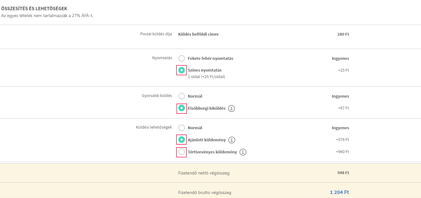This screenshot has width=421, height=198.
Task: Select the Fekete fehér nyomtatás radio button
Action: click(181, 59)
